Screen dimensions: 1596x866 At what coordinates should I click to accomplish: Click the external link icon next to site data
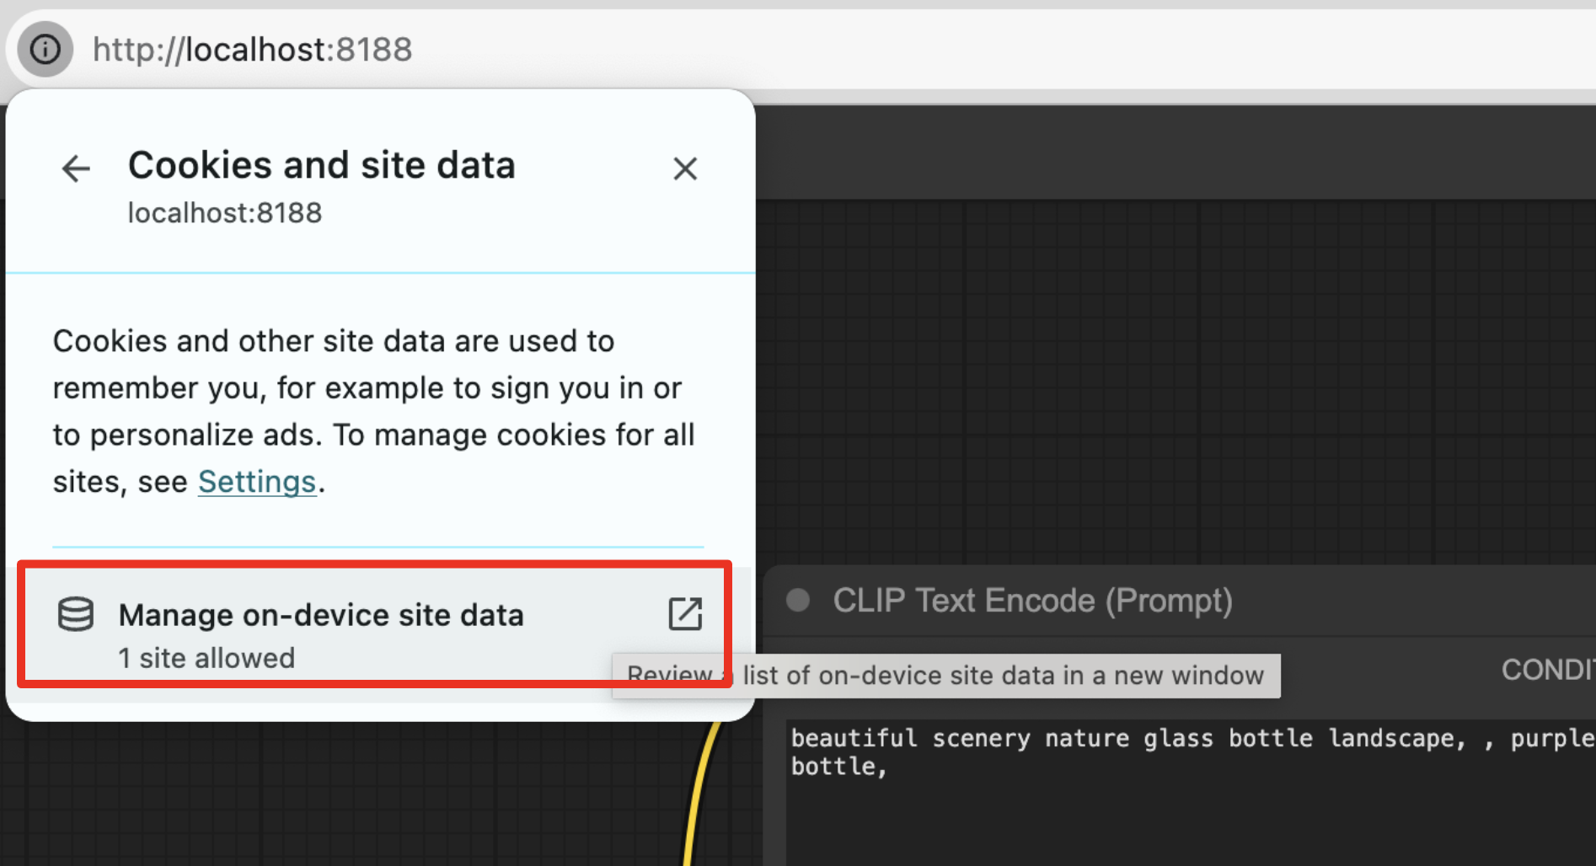coord(685,614)
